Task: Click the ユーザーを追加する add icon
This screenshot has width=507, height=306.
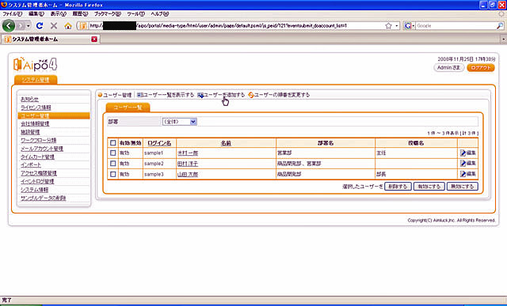Action: pos(200,95)
